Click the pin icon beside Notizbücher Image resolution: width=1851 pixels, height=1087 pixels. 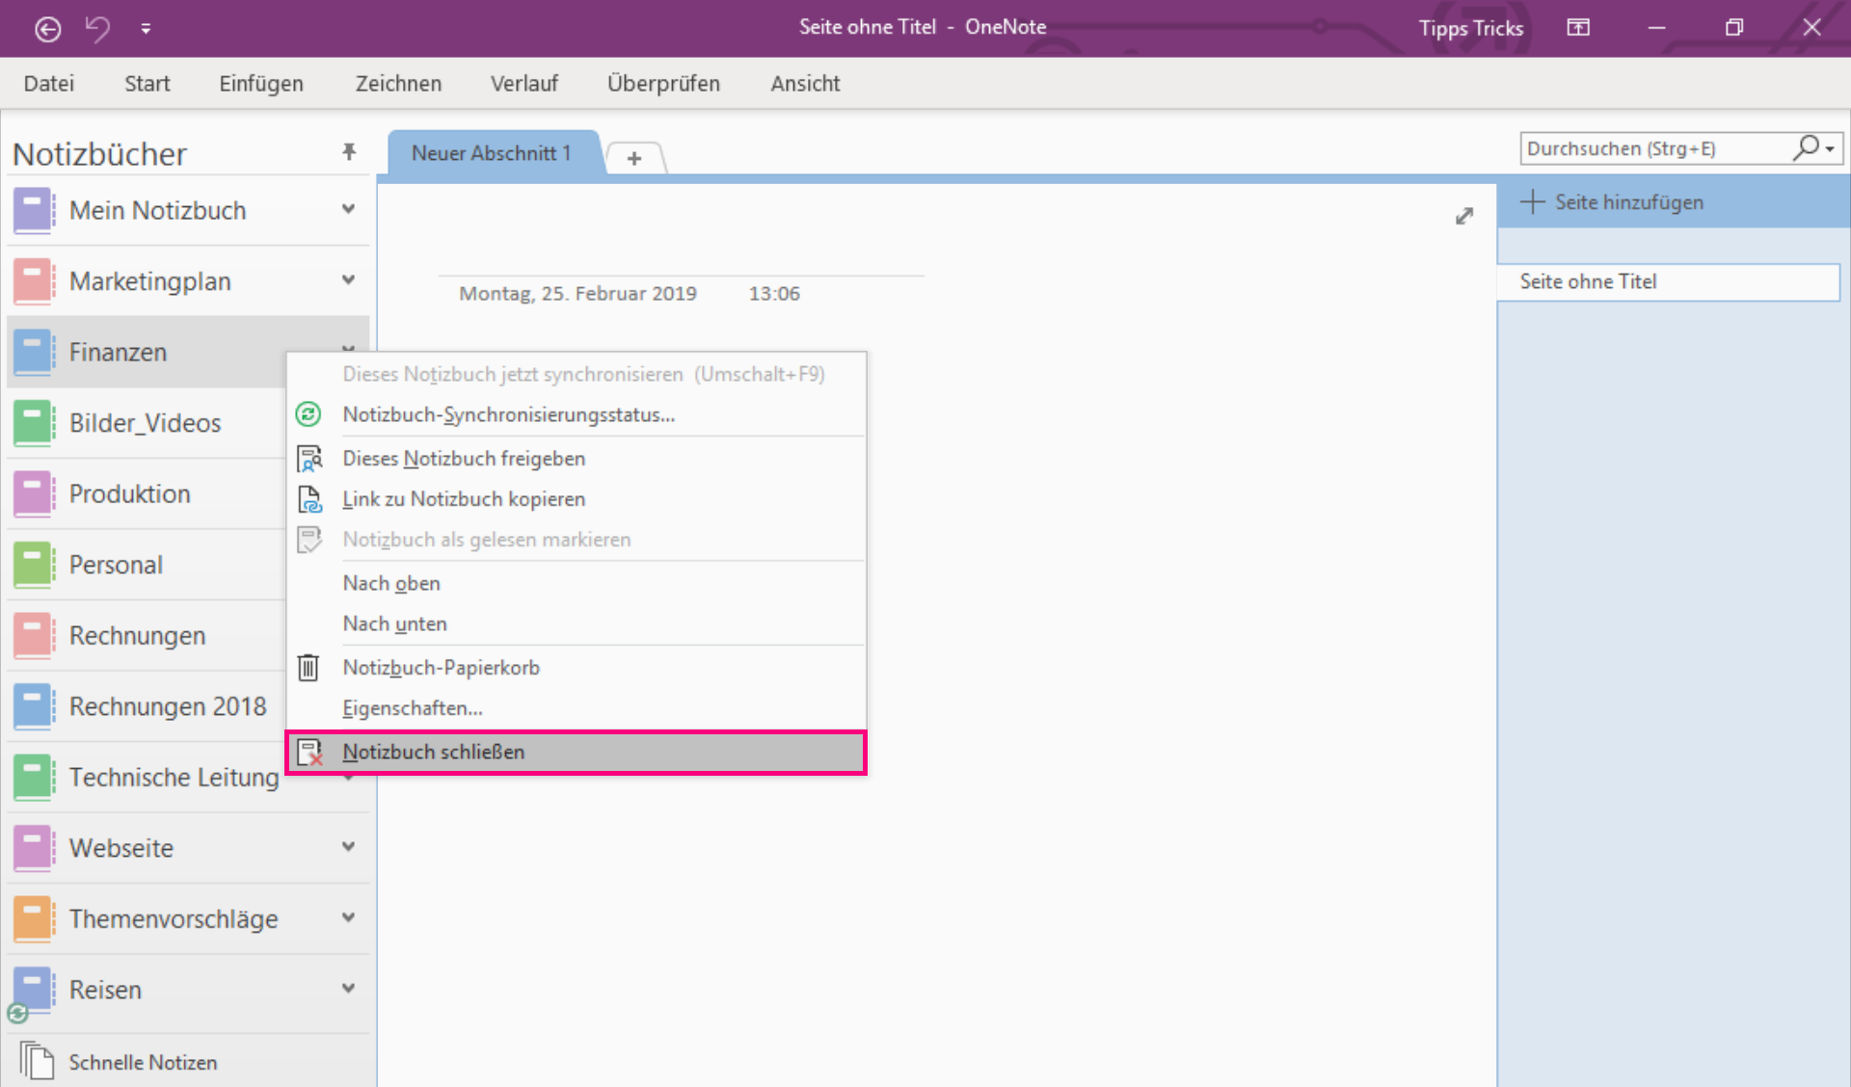coord(349,151)
